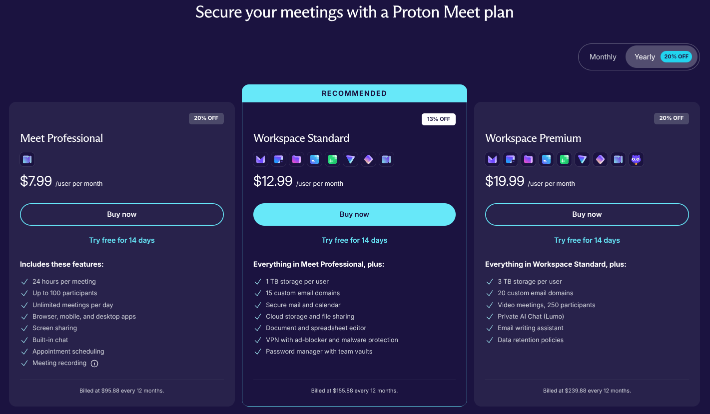This screenshot has height=414, width=710.
Task: Click Buy now for Workspace Standard
Action: (354, 214)
